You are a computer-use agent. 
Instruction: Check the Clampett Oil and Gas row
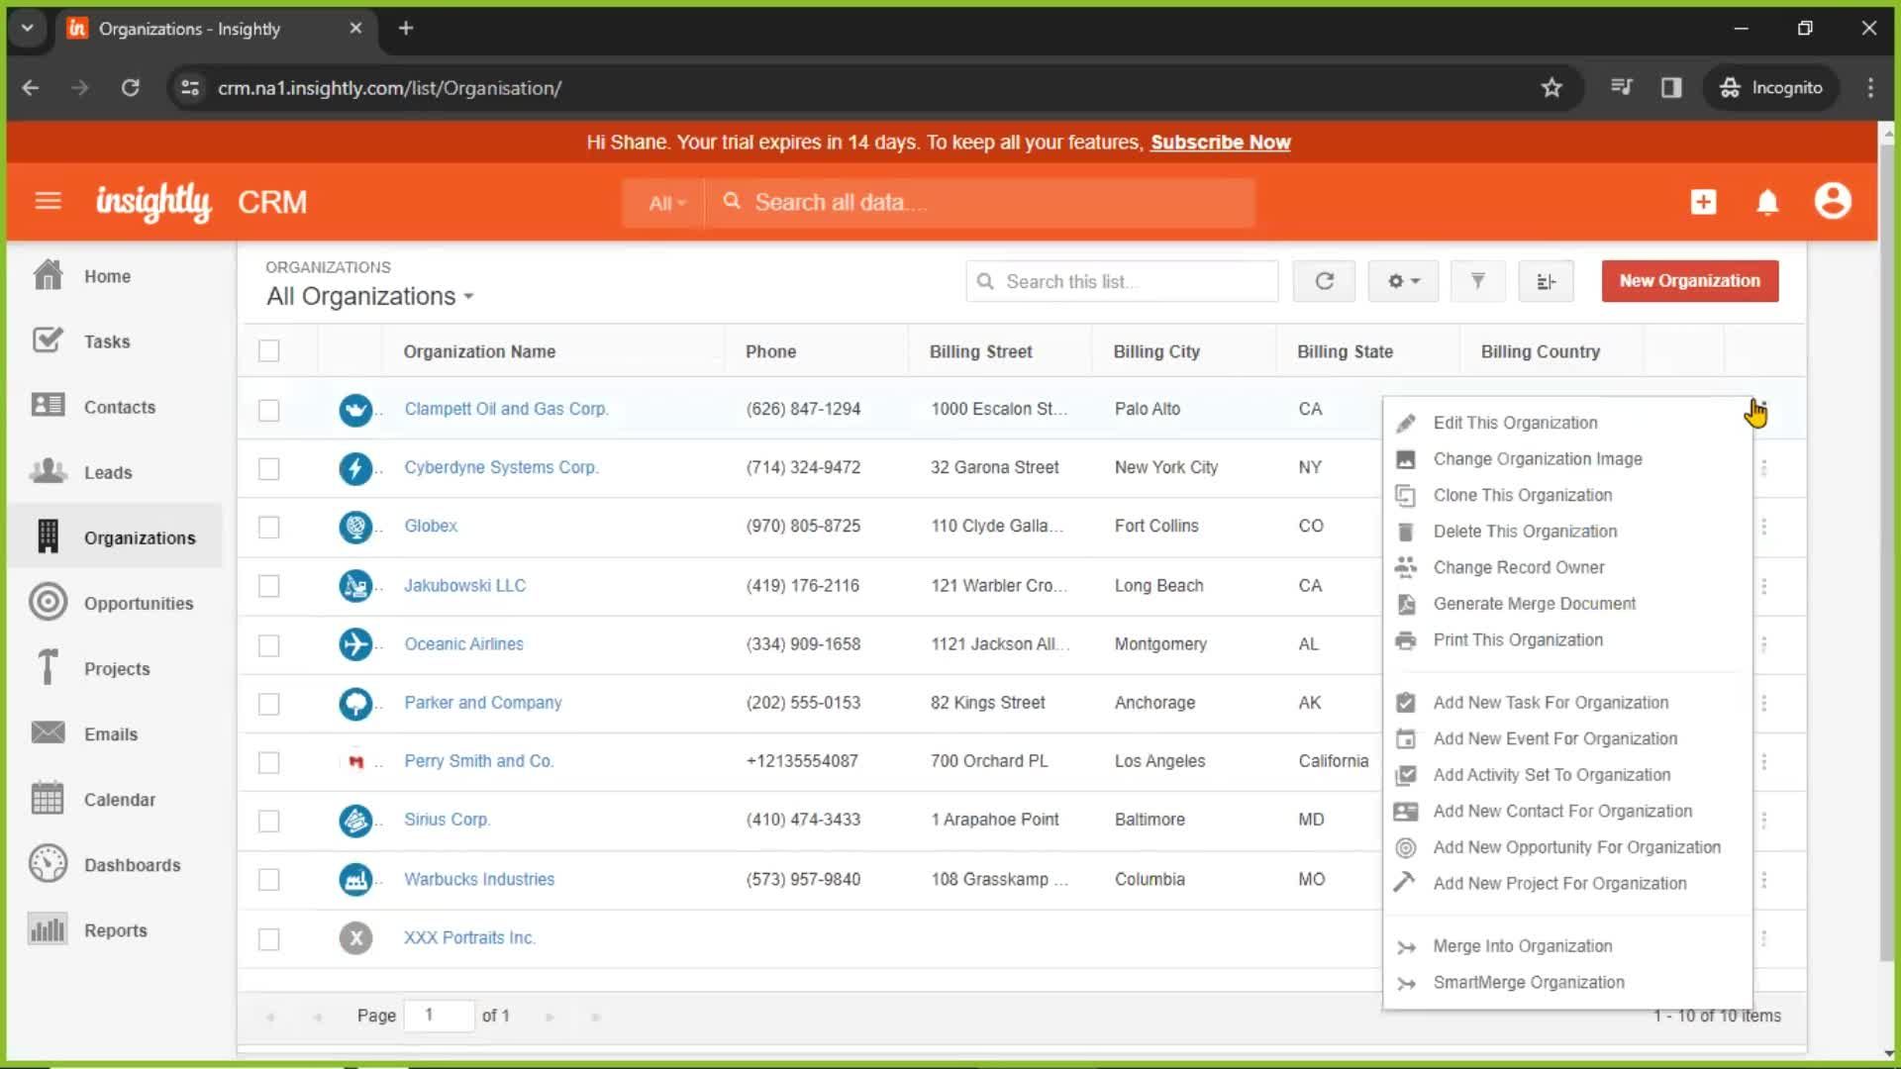coord(268,410)
